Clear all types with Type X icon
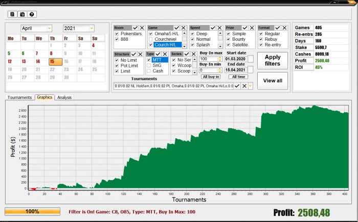The image size is (358, 222). pyautogui.click(x=165, y=54)
